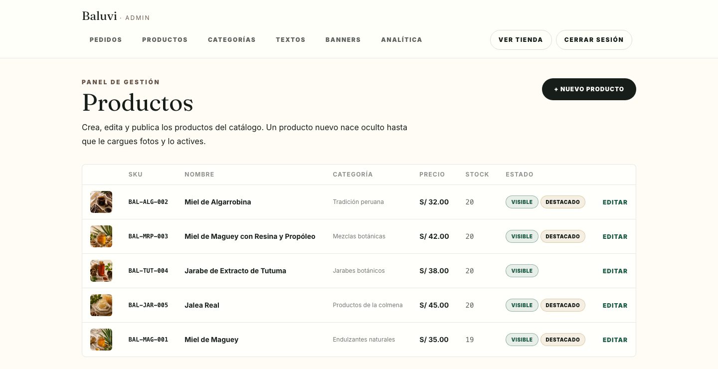
Task: Click price S/ 42.00
Action: pyautogui.click(x=434, y=236)
